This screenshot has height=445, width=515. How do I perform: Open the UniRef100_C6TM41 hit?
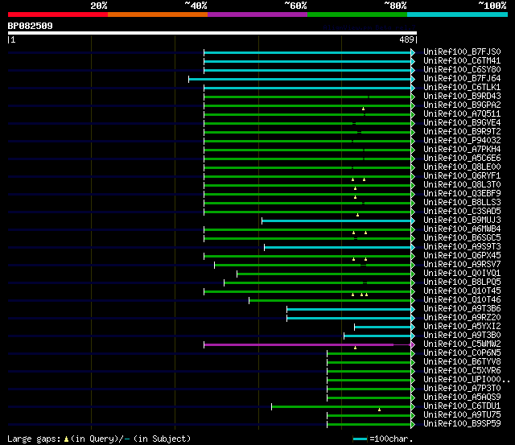tap(462, 61)
